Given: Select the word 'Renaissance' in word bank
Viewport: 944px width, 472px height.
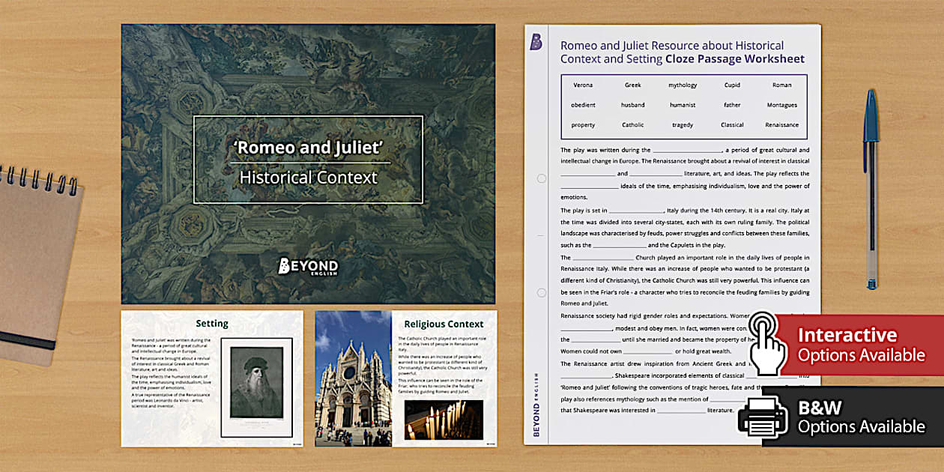Looking at the screenshot, I should [x=781, y=125].
